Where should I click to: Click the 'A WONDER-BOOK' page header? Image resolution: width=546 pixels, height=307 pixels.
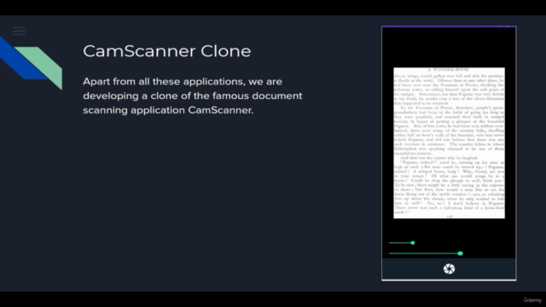(x=448, y=70)
